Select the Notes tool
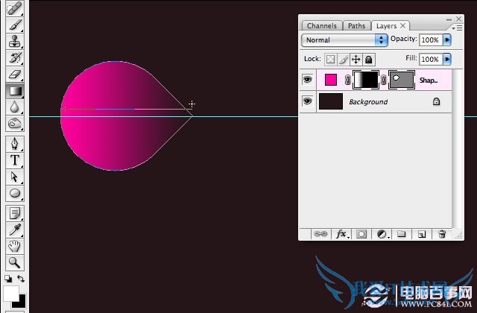This screenshot has height=313, width=477. (x=15, y=213)
